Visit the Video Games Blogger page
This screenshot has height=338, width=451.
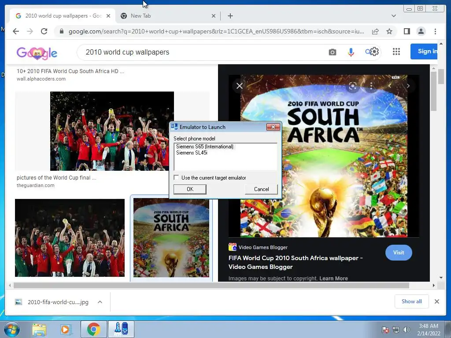click(398, 253)
